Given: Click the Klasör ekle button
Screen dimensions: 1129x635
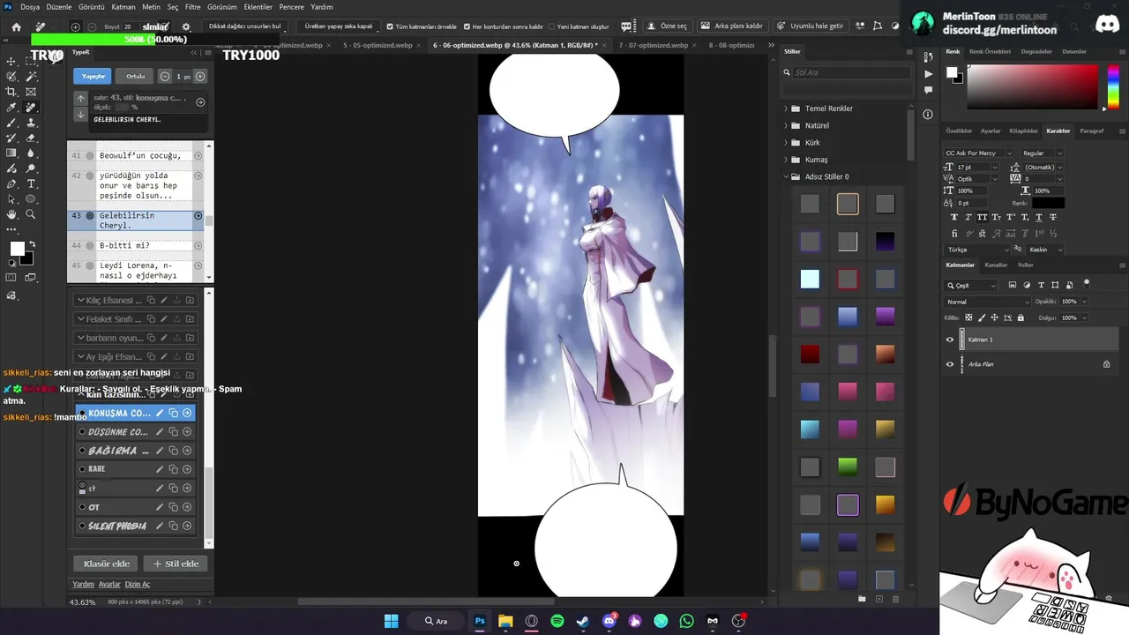Looking at the screenshot, I should point(107,564).
